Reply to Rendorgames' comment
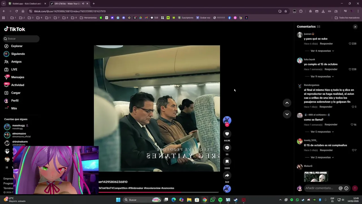The width and height of the screenshot is (362, 204). 326,107
